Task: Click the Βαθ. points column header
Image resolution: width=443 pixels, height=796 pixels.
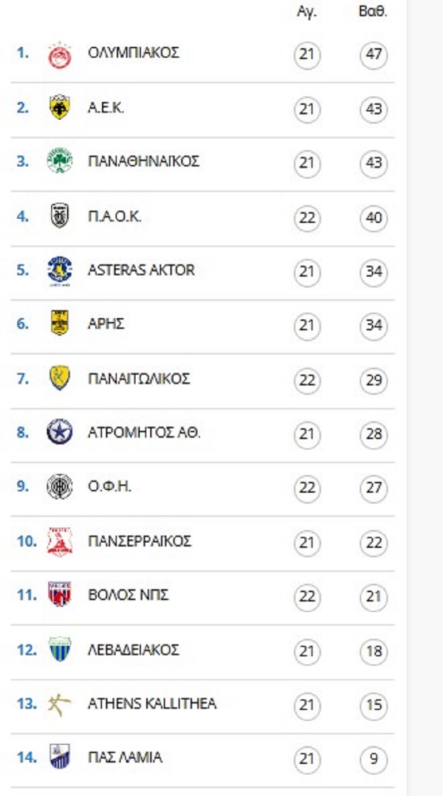Action: point(373,13)
